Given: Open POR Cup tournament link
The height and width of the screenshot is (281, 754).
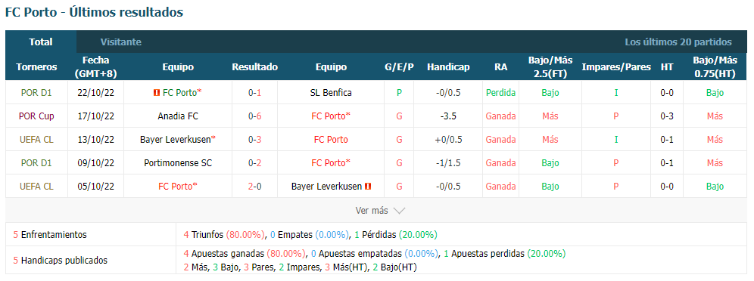Looking at the screenshot, I should pyautogui.click(x=36, y=116).
